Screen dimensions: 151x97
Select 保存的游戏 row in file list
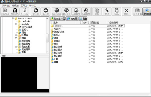(x=88, y=32)
